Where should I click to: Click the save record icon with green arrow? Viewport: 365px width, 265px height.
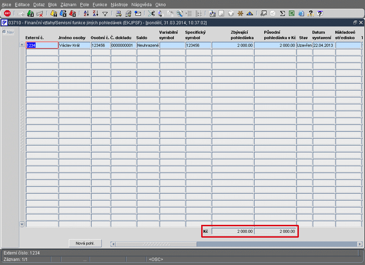pos(31,14)
